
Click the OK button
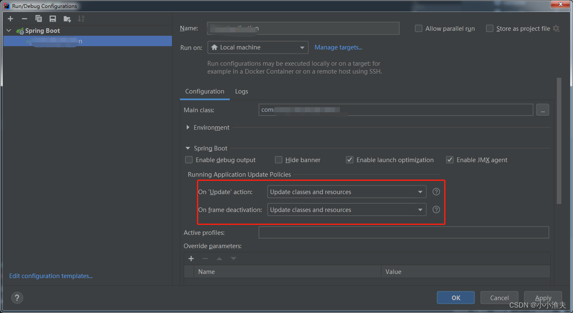pyautogui.click(x=456, y=298)
